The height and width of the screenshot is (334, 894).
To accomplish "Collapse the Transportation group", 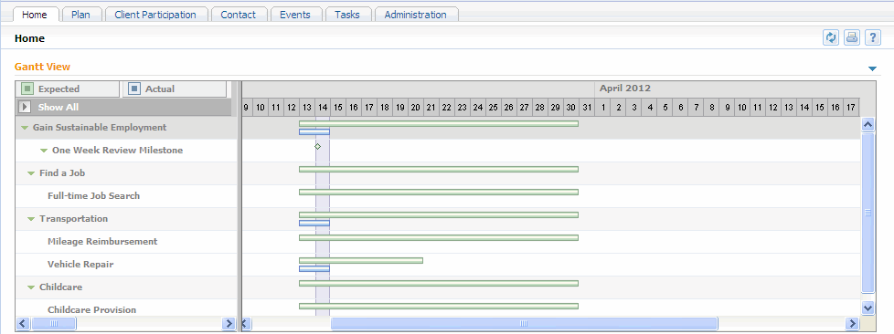I will click(31, 219).
